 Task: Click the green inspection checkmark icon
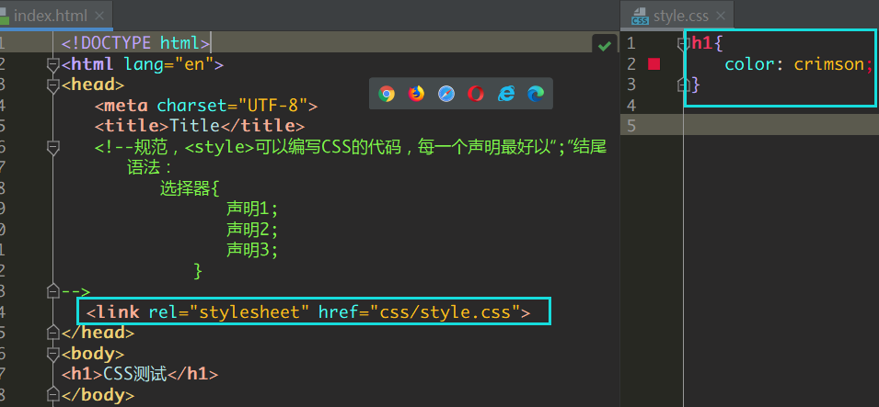click(x=605, y=45)
